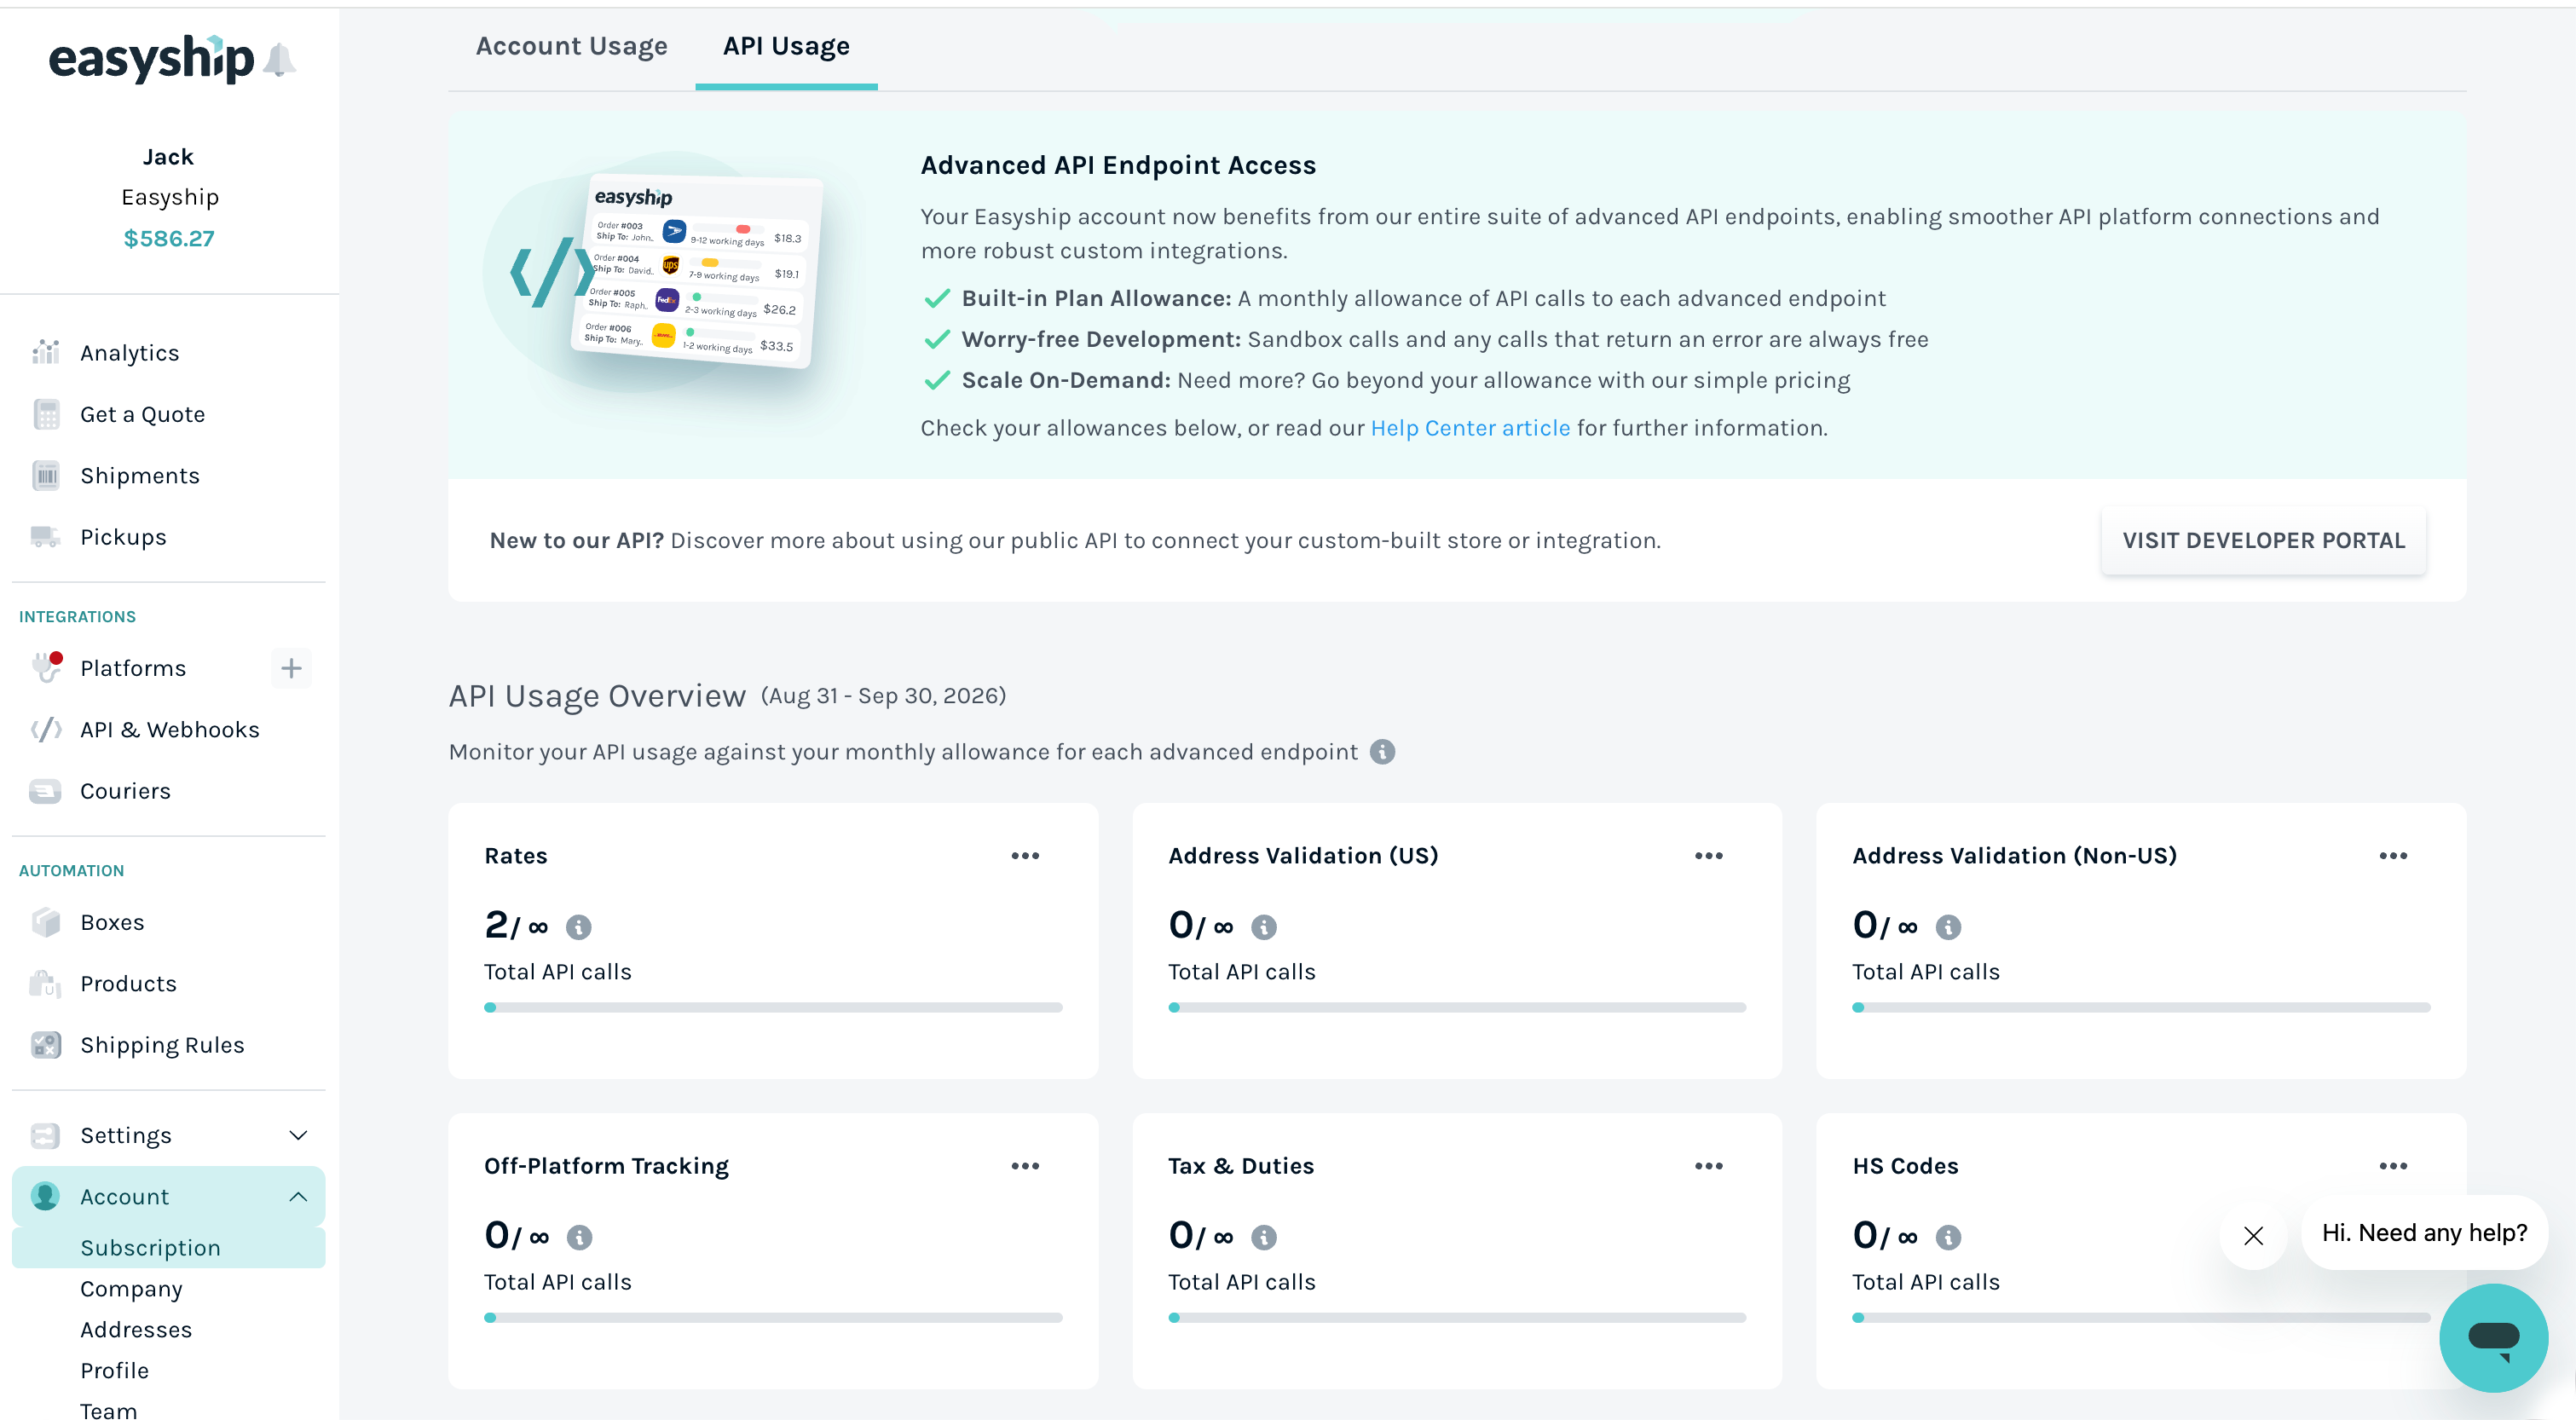Click the Shipping Rules icon
Image resolution: width=2576 pixels, height=1420 pixels.
[x=46, y=1045]
